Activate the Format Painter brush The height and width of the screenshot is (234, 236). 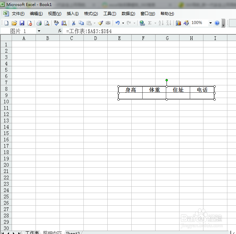(100, 23)
